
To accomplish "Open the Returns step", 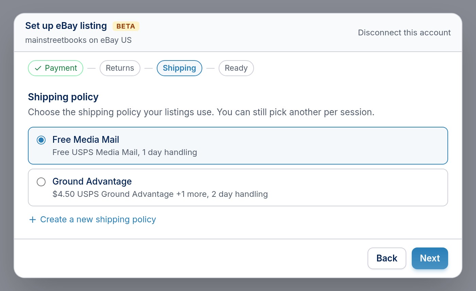I will pos(120,68).
